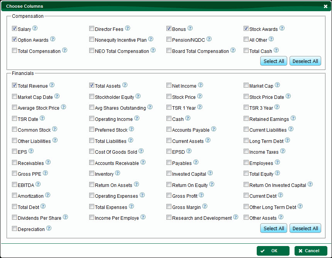332x258 pixels.
Task: Close the dialog using title bar X
Action: point(325,6)
